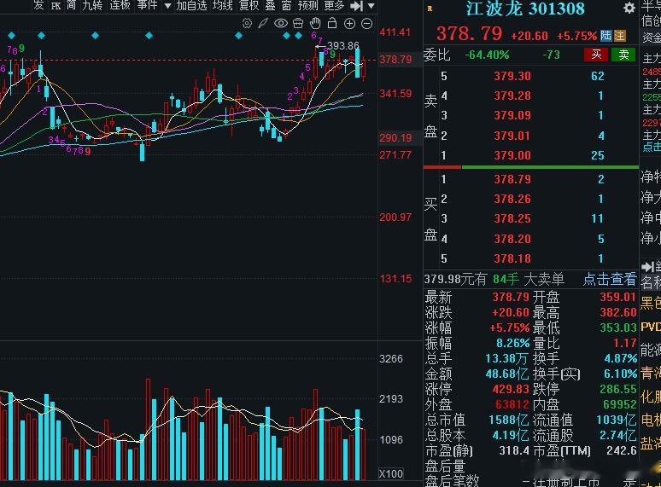This screenshot has width=661, height=487.
Task: Click the 涨停 value 429.83
Action: pyautogui.click(x=511, y=389)
